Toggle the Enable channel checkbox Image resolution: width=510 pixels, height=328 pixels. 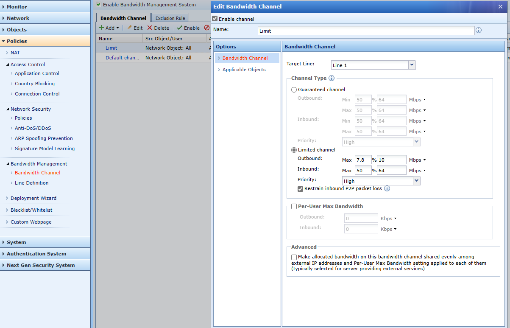(215, 19)
